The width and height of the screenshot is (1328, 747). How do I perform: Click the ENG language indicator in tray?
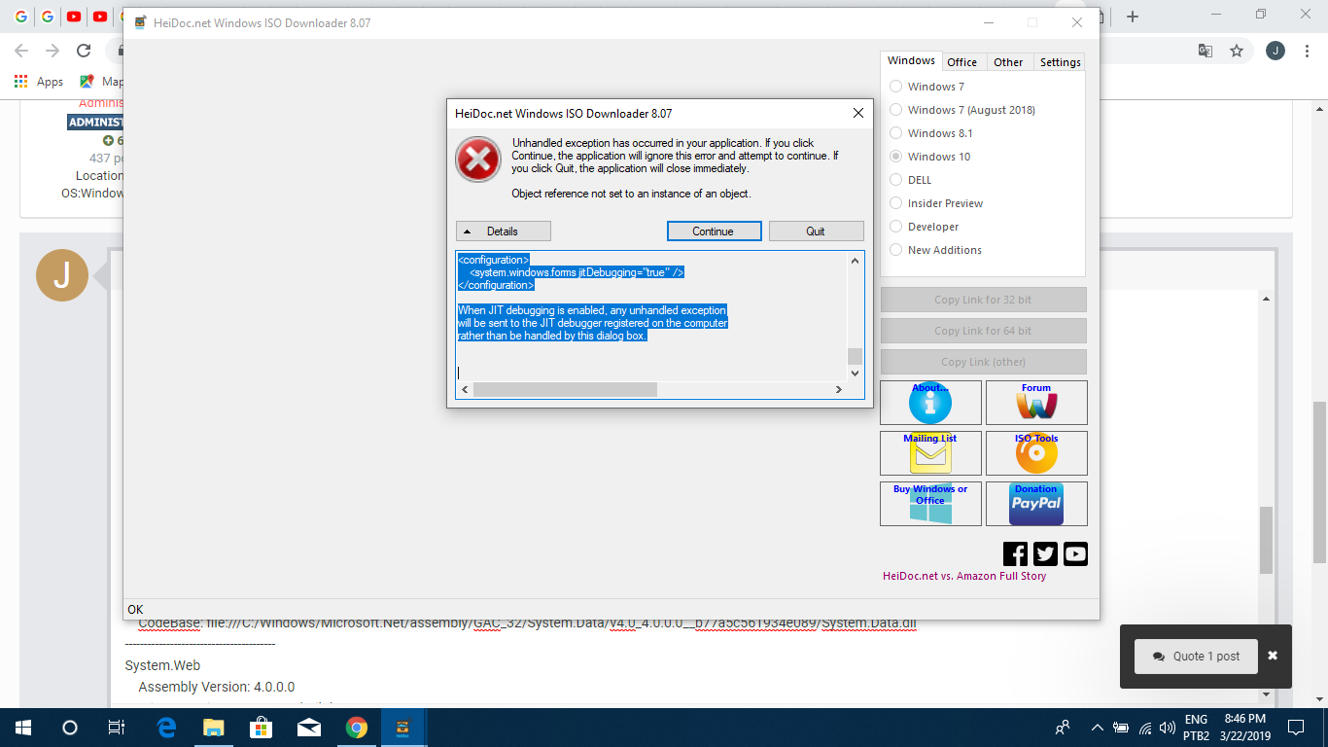[1196, 721]
